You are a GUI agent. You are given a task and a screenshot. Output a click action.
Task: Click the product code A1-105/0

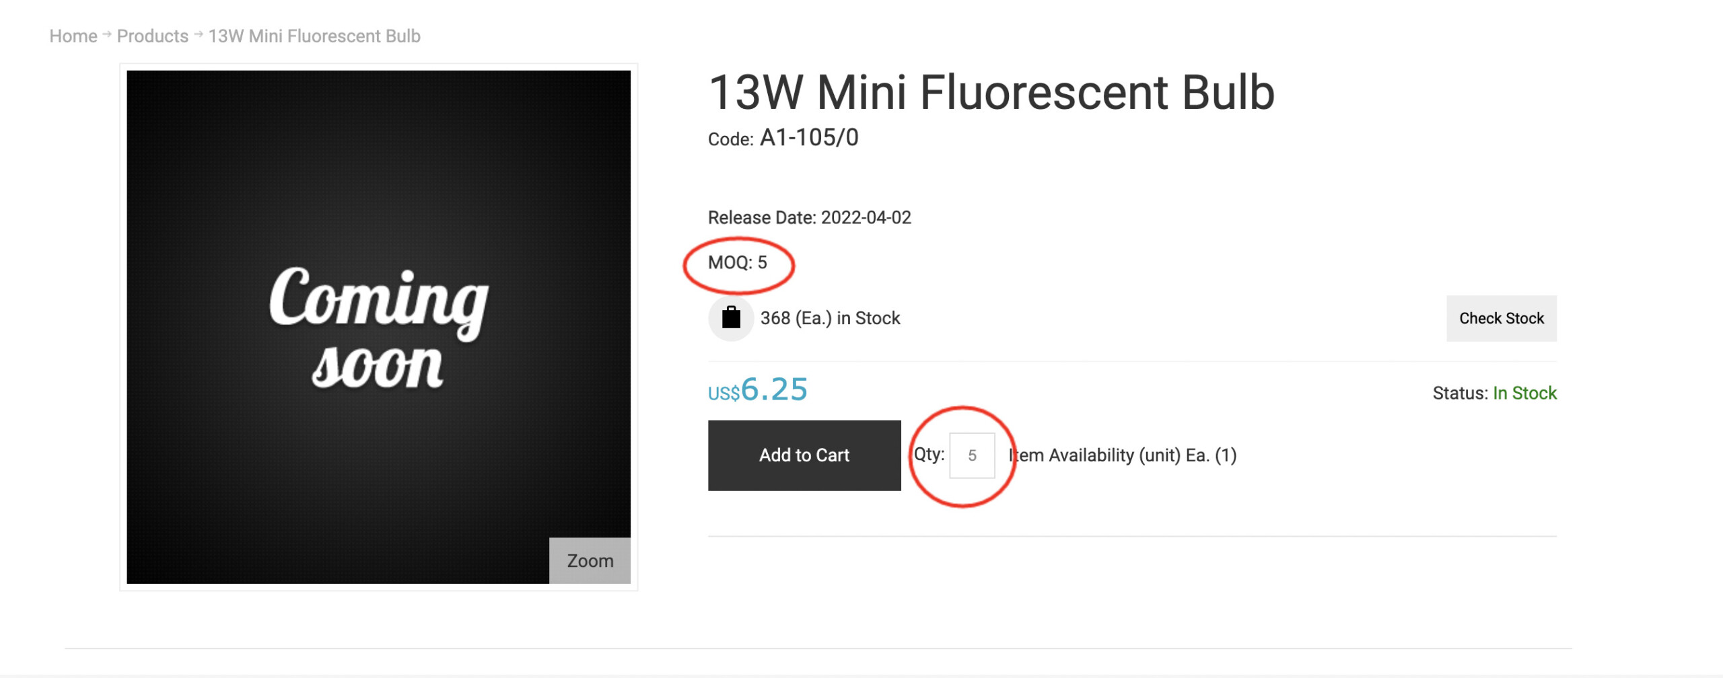(809, 138)
